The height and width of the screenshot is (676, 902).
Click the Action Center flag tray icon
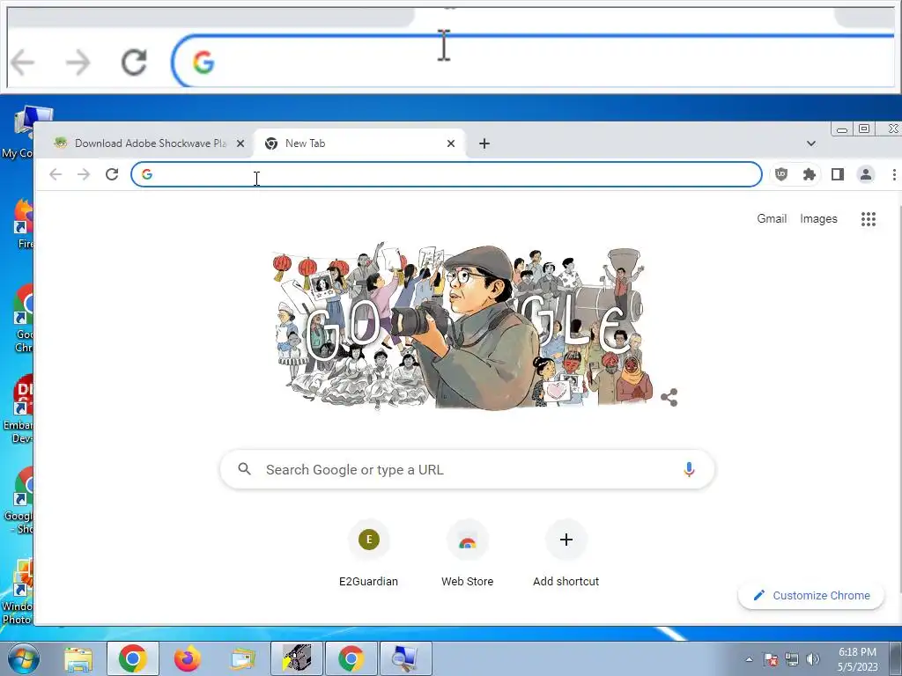point(771,659)
